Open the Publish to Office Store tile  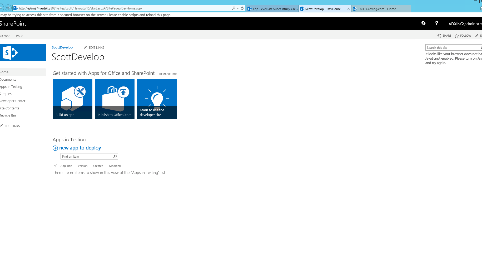115,99
